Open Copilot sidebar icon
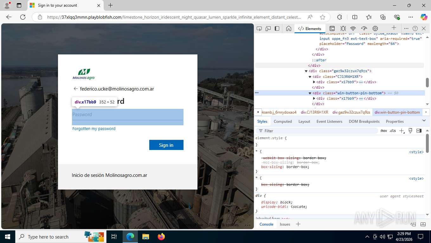The image size is (431, 243). 424,17
